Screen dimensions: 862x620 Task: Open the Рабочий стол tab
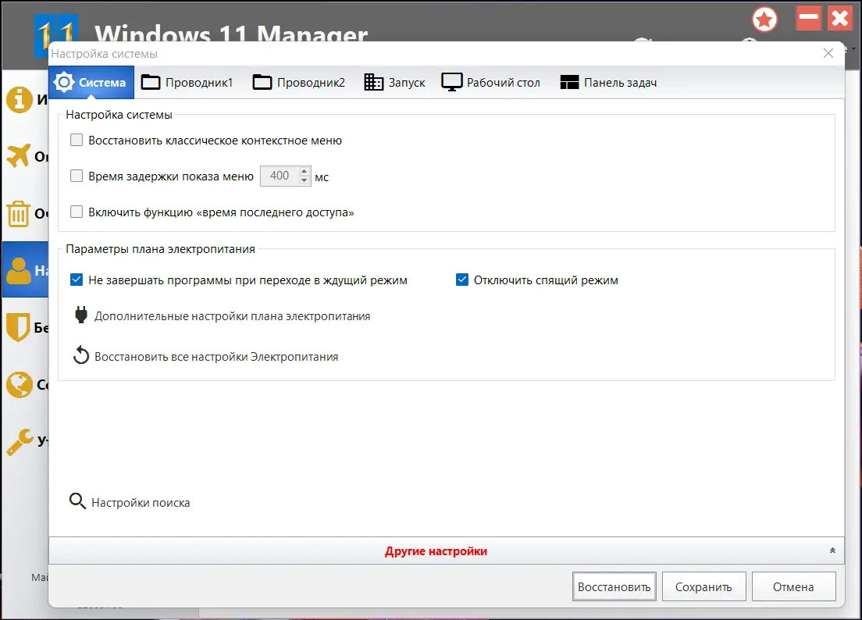coord(490,83)
